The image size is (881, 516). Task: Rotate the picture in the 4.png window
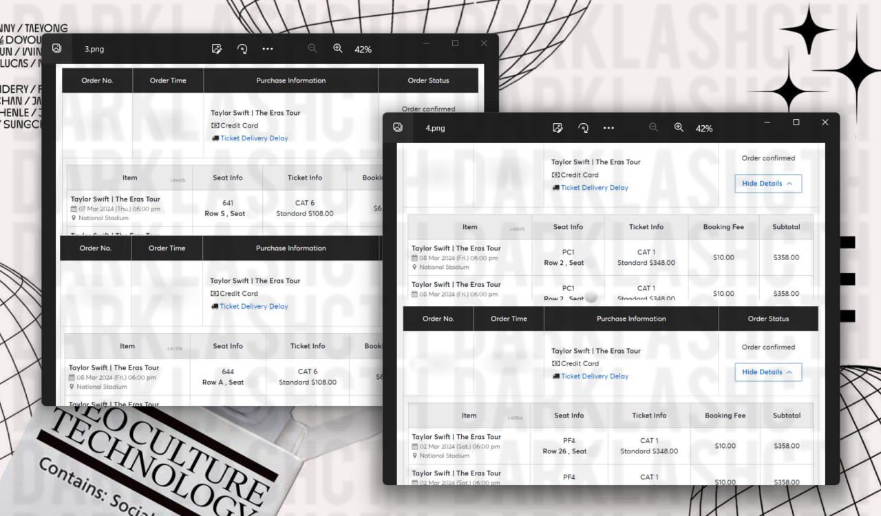584,128
